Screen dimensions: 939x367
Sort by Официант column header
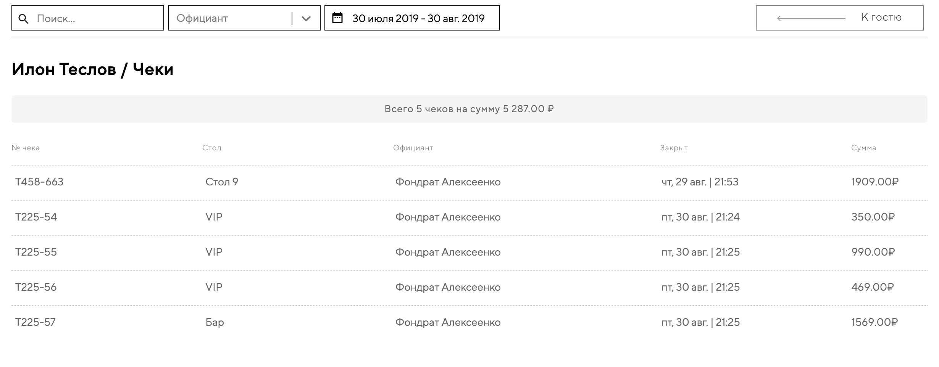tap(413, 148)
